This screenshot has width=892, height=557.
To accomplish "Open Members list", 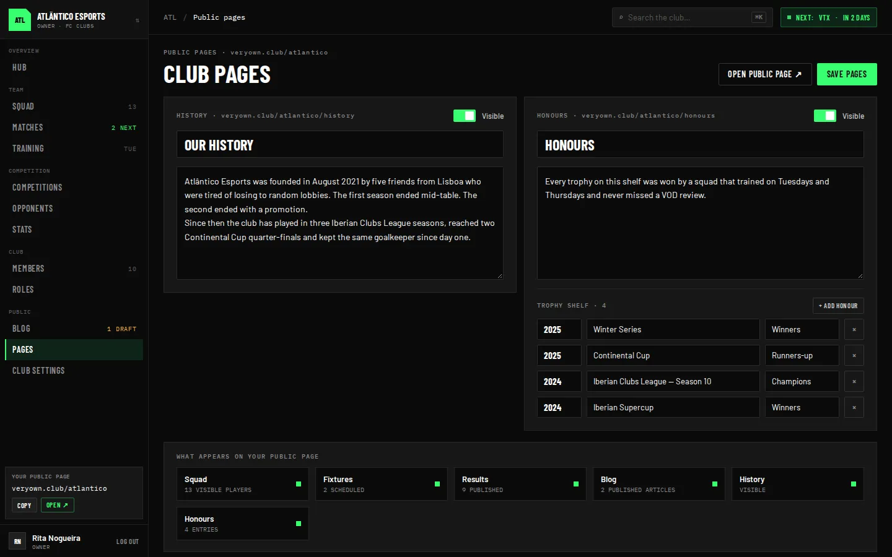I will 74,269.
